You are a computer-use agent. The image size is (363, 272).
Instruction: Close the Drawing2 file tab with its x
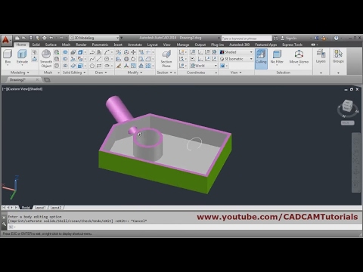click(37, 80)
